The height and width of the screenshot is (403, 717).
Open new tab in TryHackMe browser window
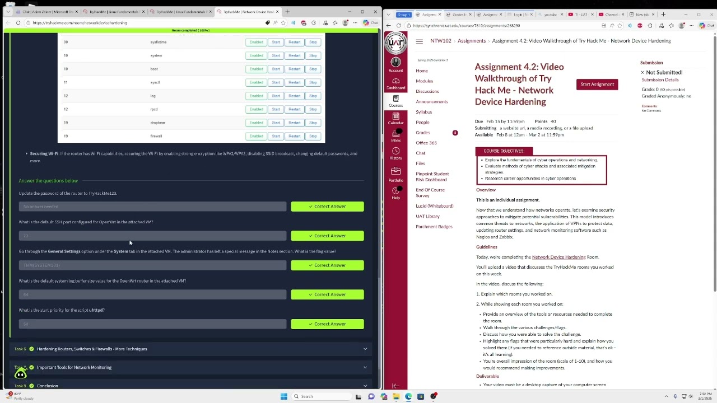[x=287, y=11]
